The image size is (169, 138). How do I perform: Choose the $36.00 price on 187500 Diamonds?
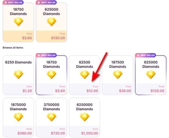click(125, 91)
